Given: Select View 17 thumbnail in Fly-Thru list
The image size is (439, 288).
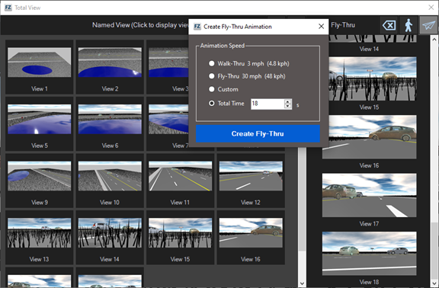Looking at the screenshot, I should pyautogui.click(x=369, y=195).
